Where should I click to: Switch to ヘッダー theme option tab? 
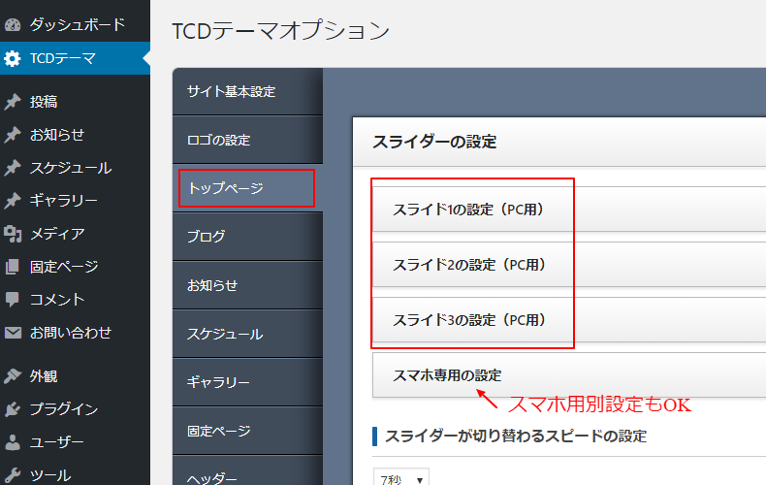tap(247, 471)
